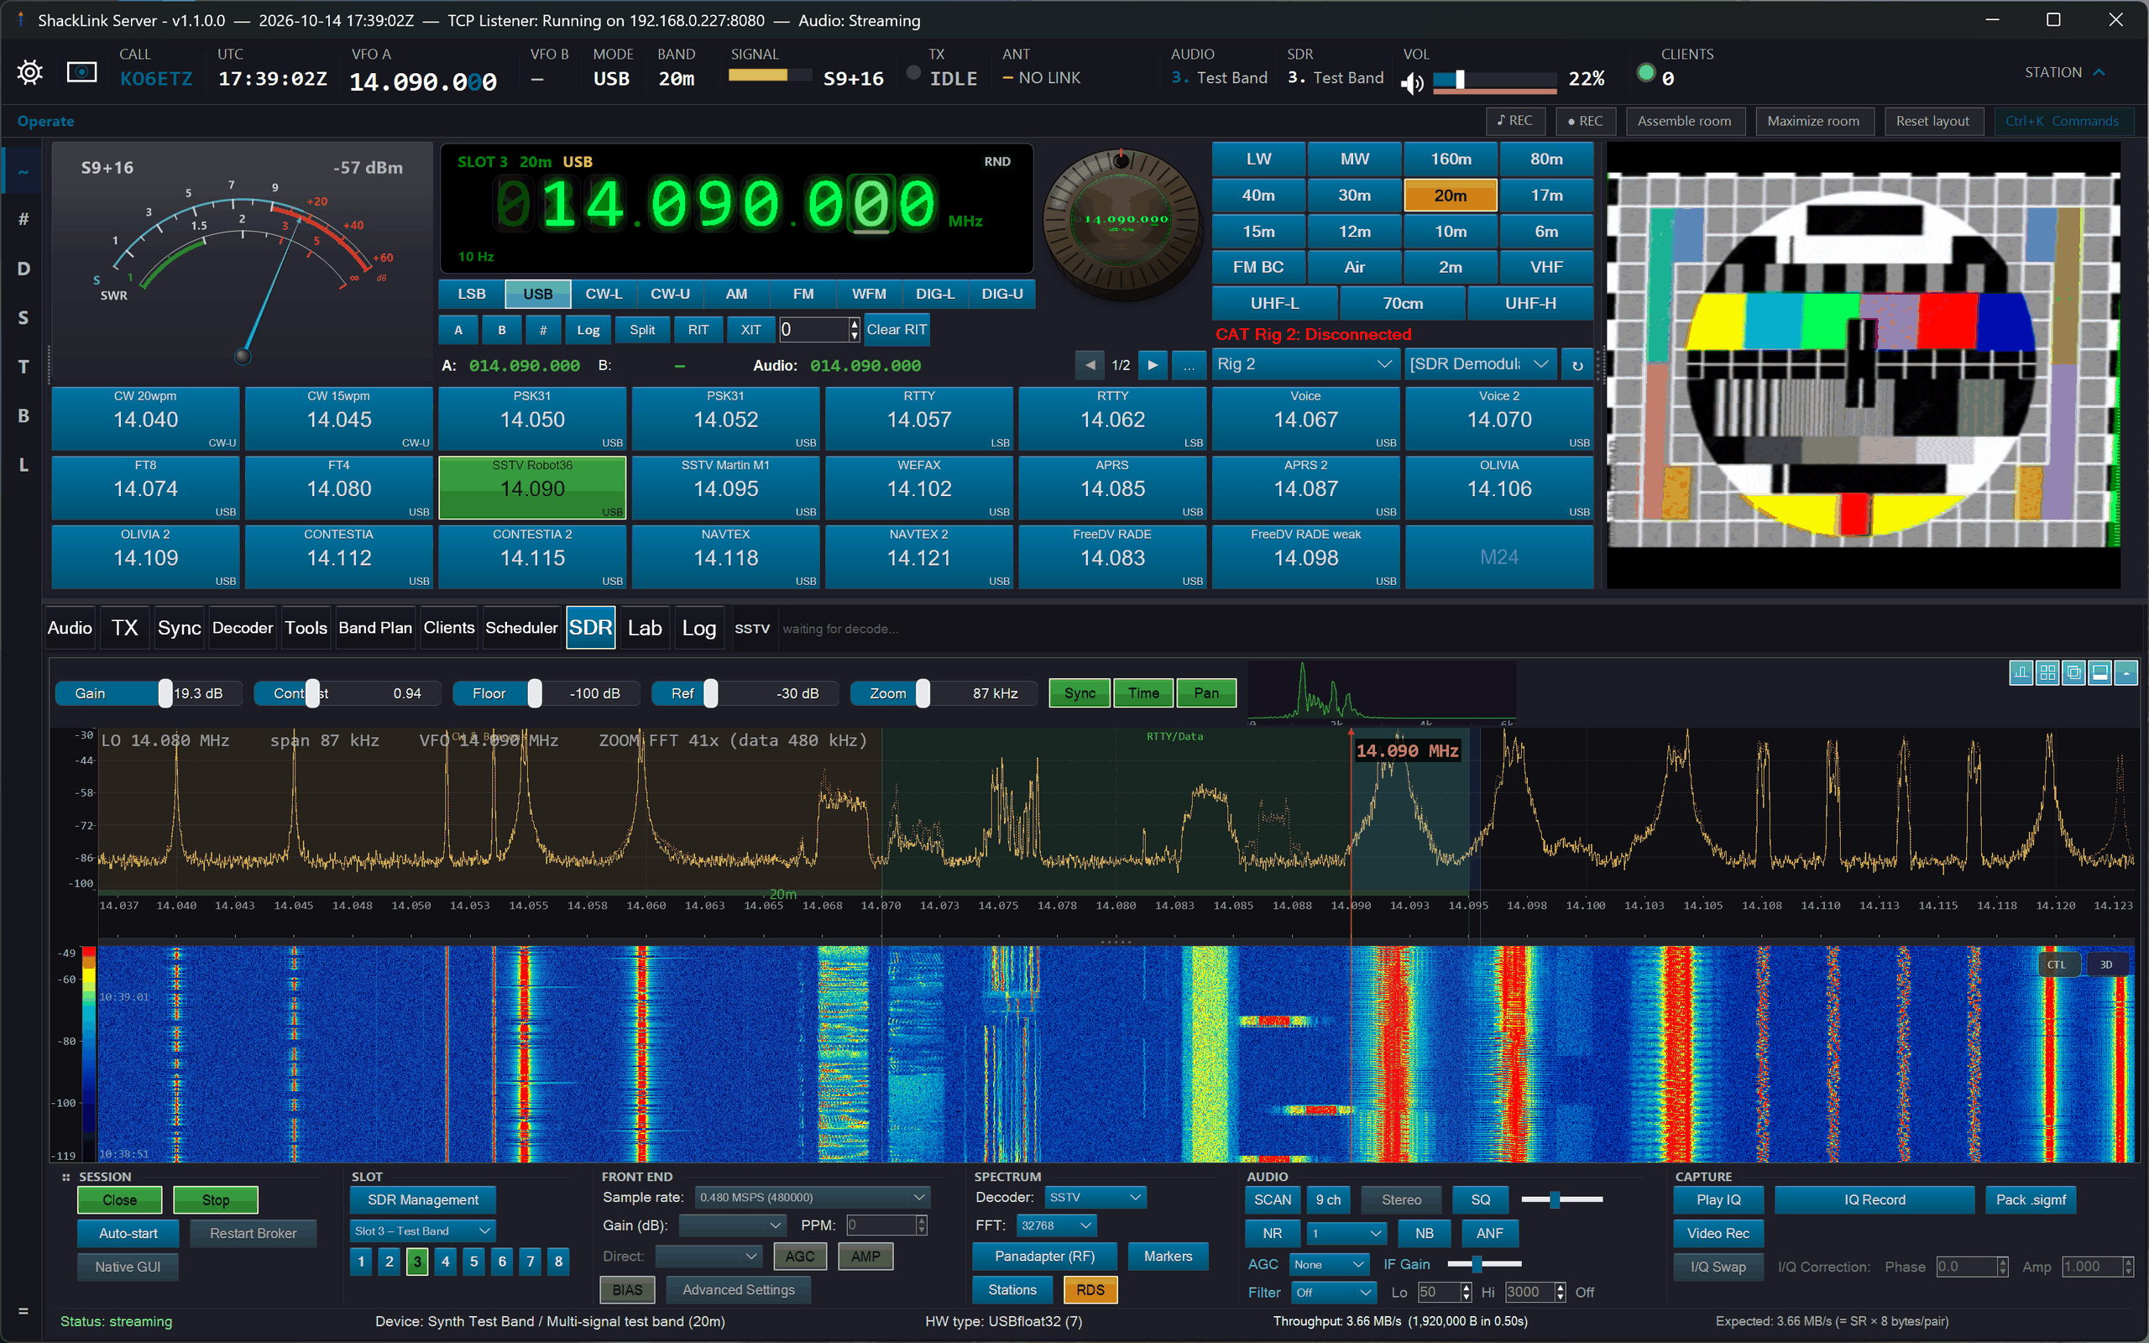
Task: Go to next memory page arrow
Action: (1153, 365)
